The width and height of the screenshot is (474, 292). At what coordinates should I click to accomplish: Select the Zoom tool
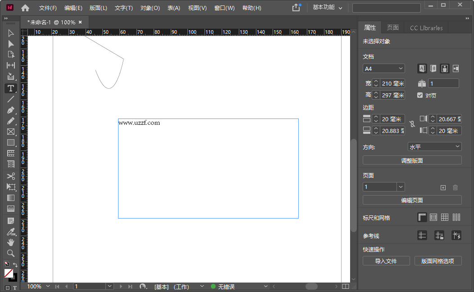click(11, 253)
